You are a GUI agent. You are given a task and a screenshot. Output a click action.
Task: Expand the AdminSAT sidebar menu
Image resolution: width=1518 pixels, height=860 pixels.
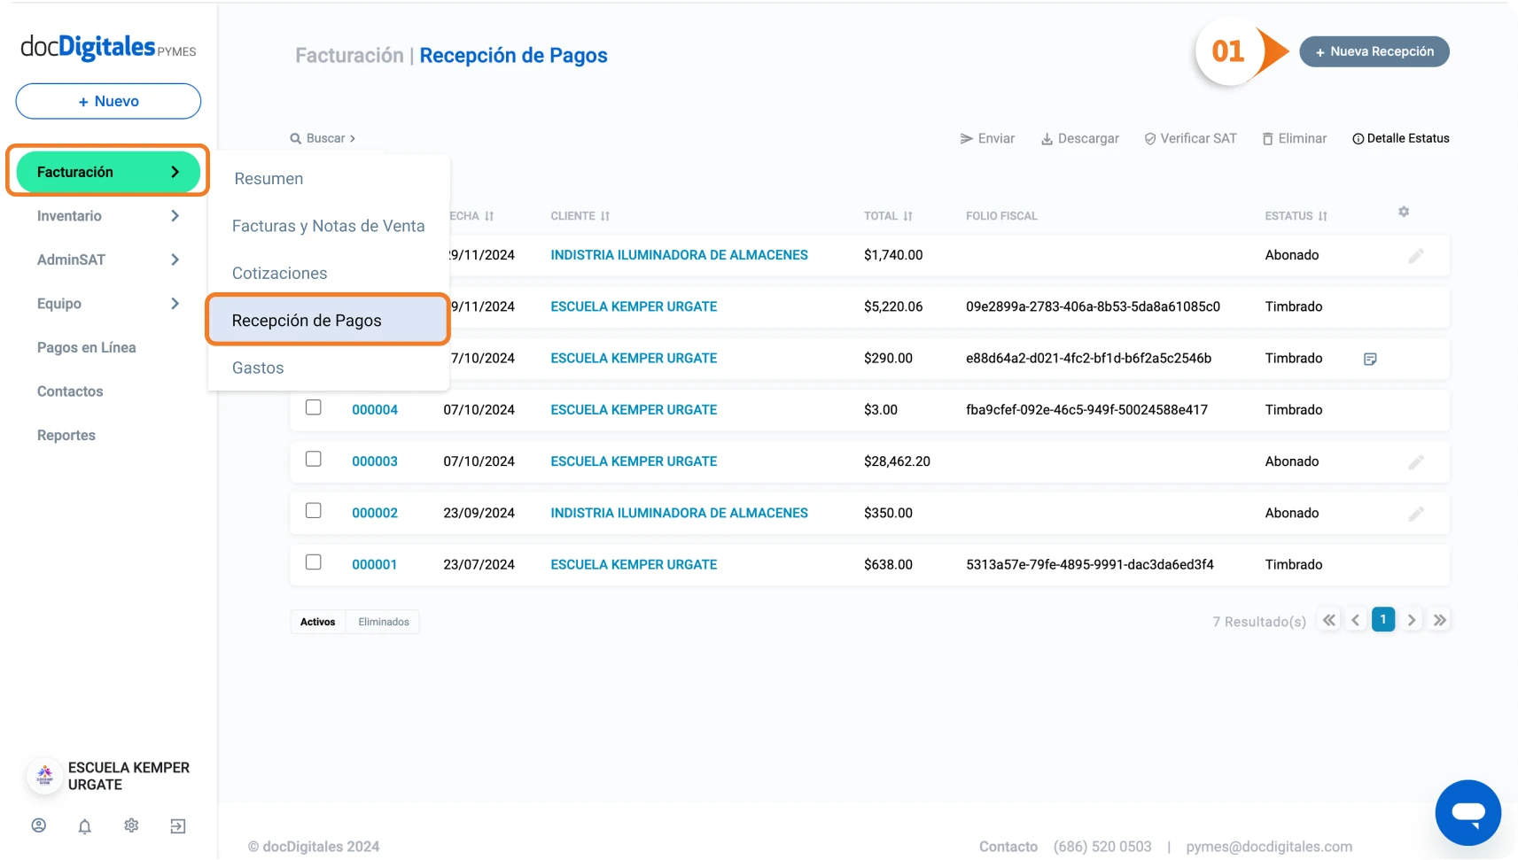[x=108, y=260]
